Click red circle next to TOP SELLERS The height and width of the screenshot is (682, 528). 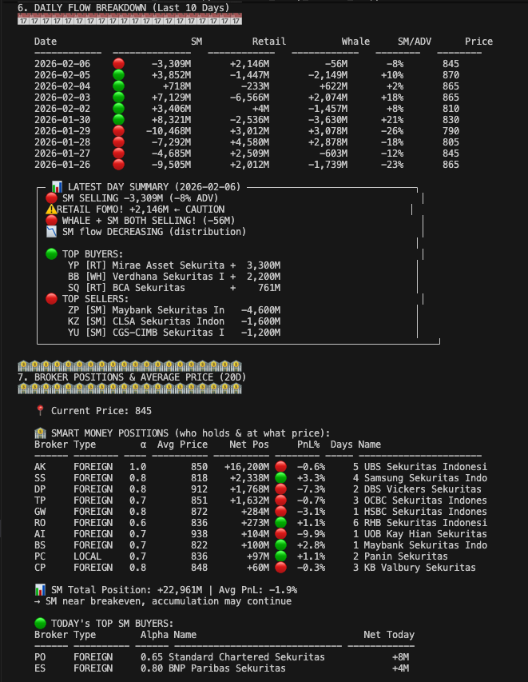click(51, 299)
